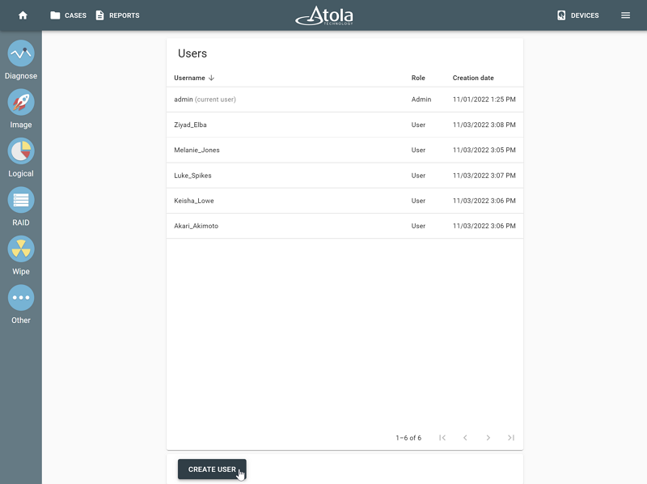
Task: Jump to last page of users
Action: (x=511, y=438)
